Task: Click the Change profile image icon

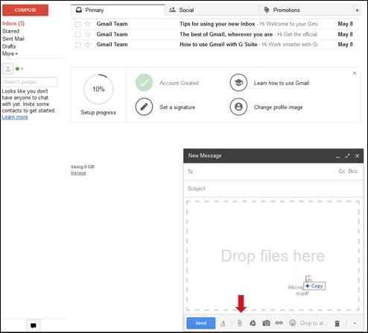Action: pos(238,107)
